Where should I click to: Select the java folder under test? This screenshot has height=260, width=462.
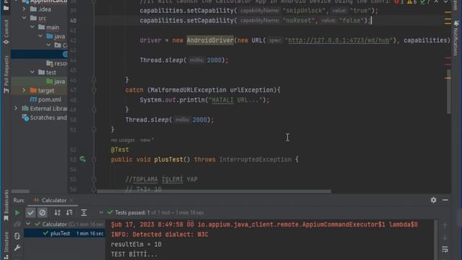[x=56, y=82]
